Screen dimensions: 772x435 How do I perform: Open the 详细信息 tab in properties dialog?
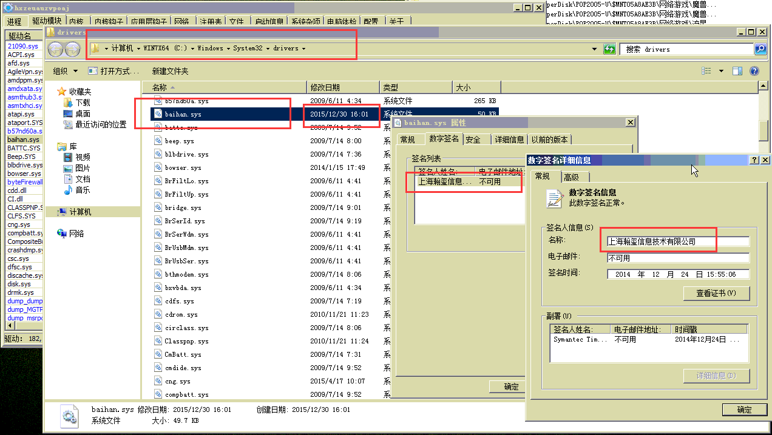[509, 140]
